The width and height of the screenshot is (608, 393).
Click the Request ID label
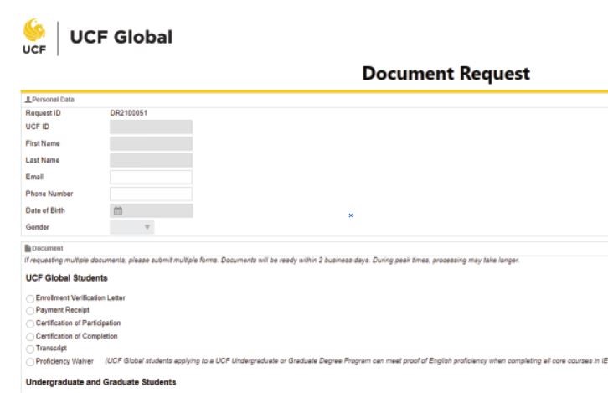(43, 113)
